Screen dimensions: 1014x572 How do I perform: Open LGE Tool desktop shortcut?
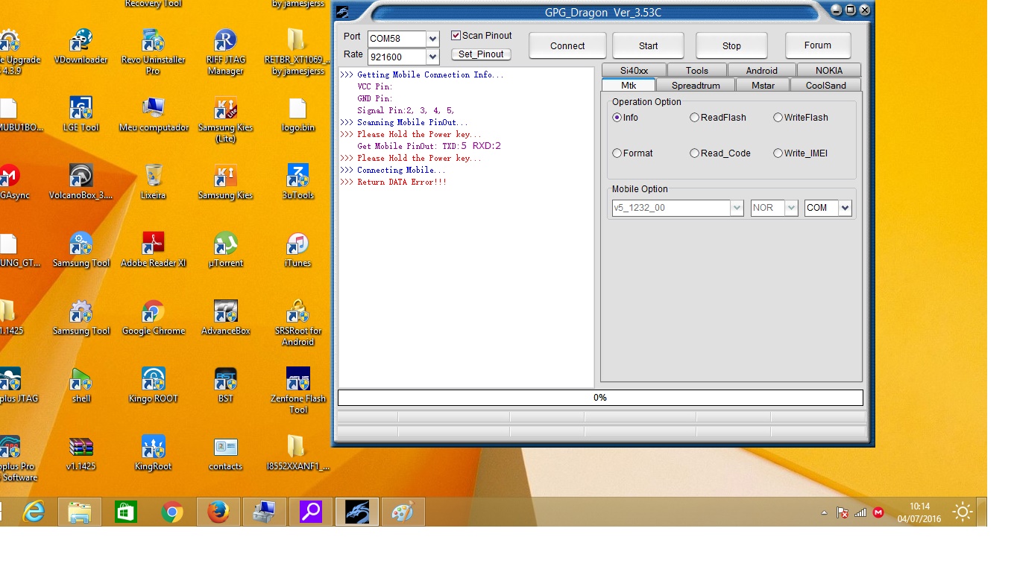pyautogui.click(x=81, y=114)
